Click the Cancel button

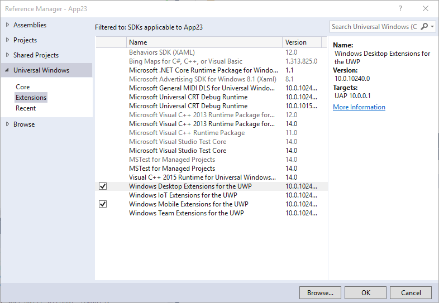(x=411, y=292)
